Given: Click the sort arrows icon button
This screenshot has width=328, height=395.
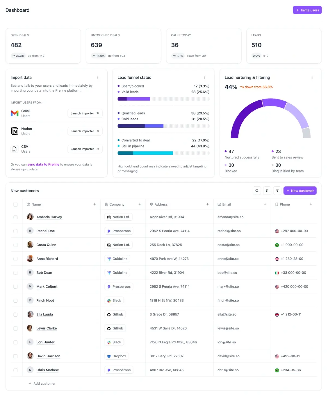Looking at the screenshot, I should tap(267, 191).
